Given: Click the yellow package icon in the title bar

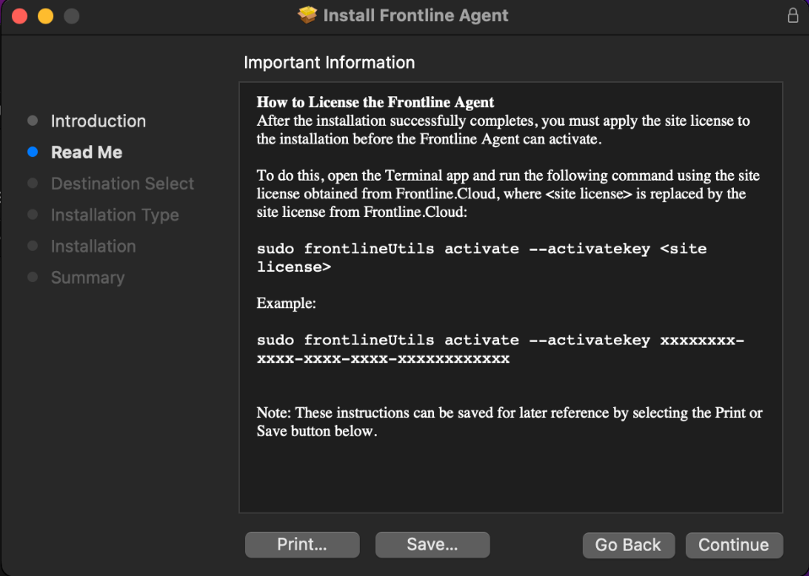Looking at the screenshot, I should pos(307,14).
